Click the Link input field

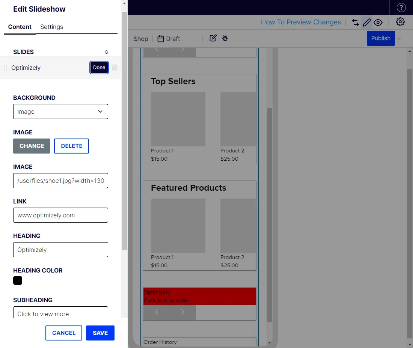click(x=60, y=215)
